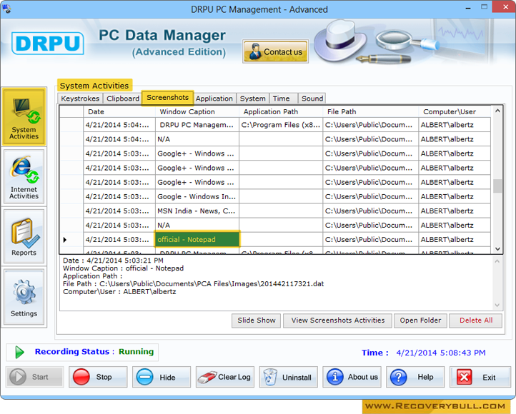Click the green recording status arrow
The width and height of the screenshot is (516, 414).
(20, 352)
